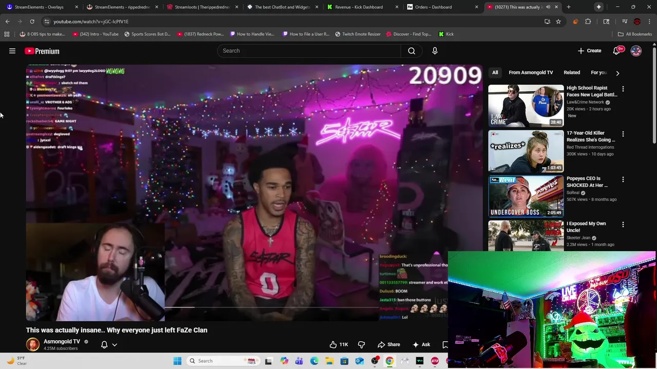Select the From Asmongold TV chip
The width and height of the screenshot is (657, 369).
(531, 73)
